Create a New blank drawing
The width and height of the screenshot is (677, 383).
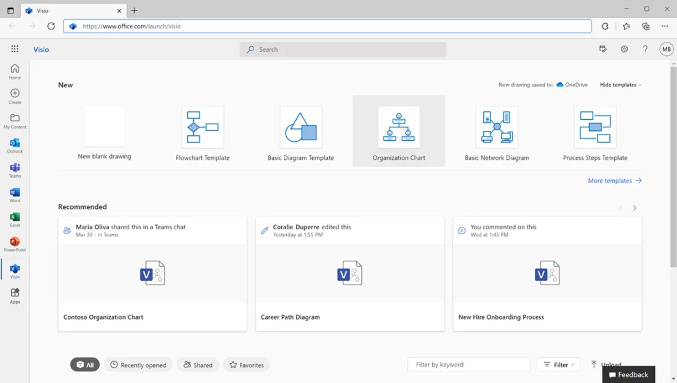coord(105,133)
